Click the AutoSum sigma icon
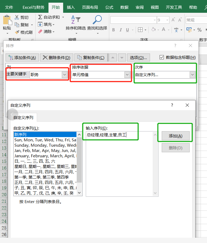 (x=40, y=17)
